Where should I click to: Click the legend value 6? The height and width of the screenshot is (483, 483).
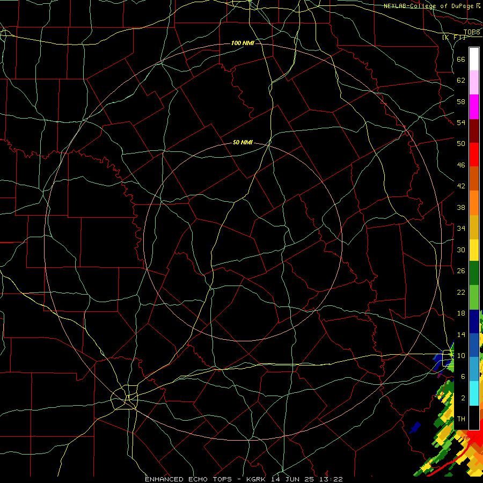click(463, 376)
